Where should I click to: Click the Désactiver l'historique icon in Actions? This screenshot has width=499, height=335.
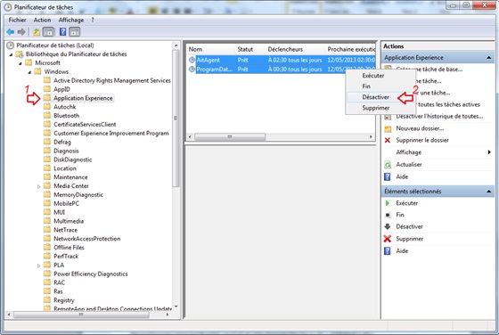tap(388, 117)
